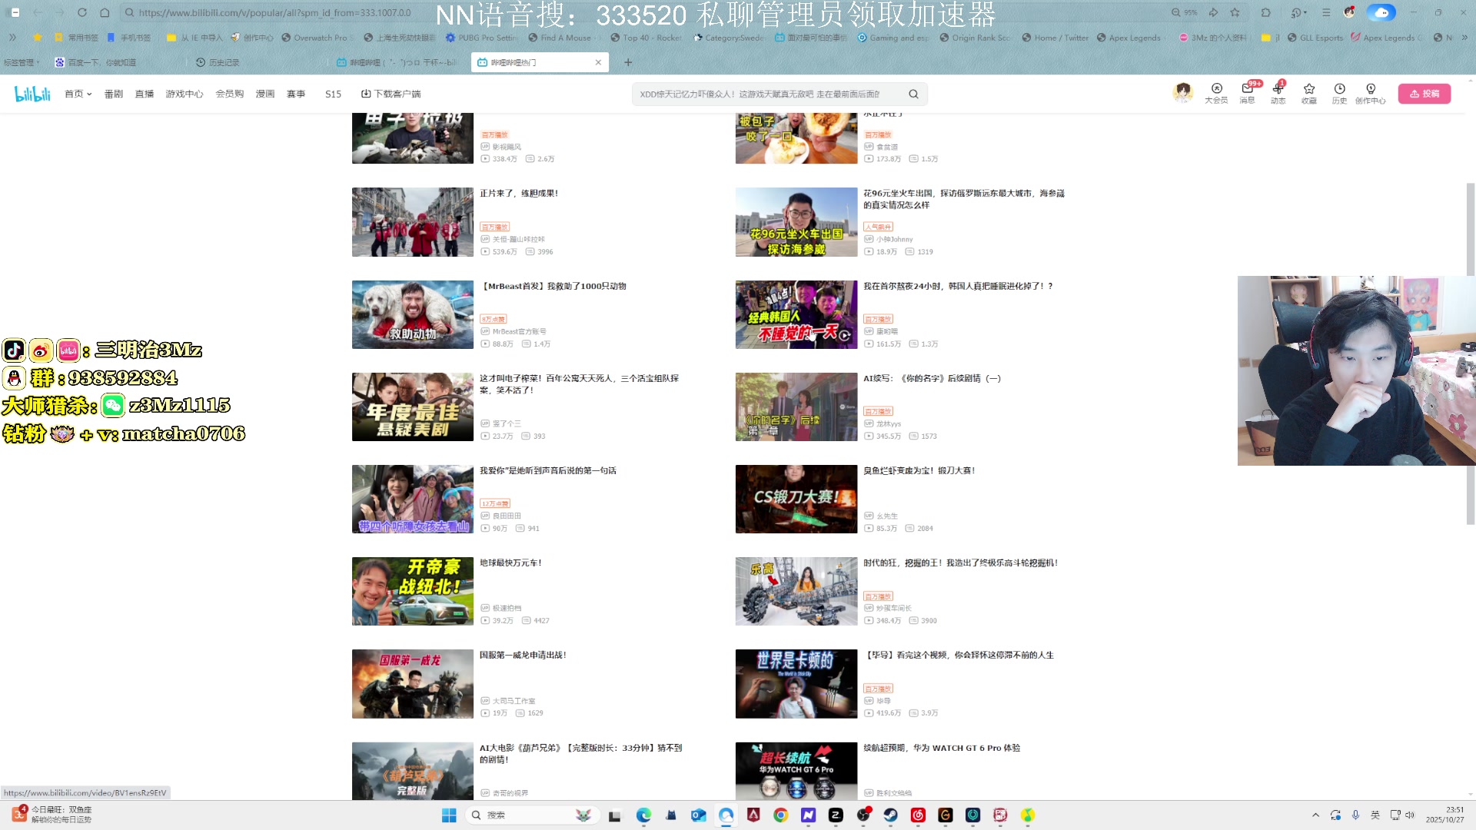Open NetEase Cloud Music in taskbar
Screen dimensions: 1476x830
click(918, 815)
